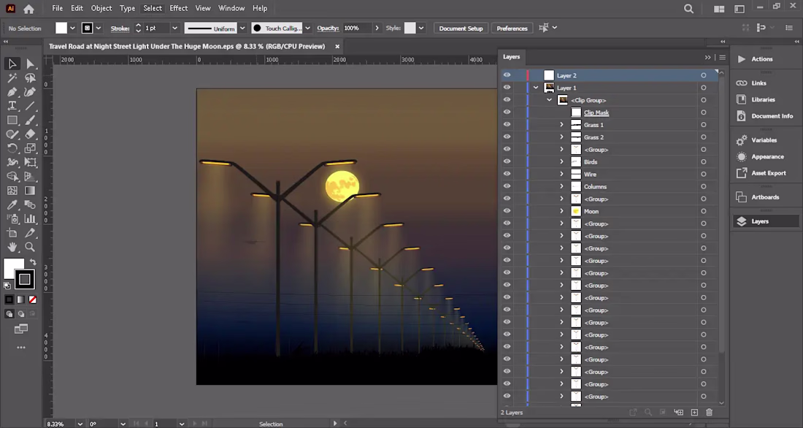The image size is (803, 428).
Task: Hide Layer 2 visibility eye
Action: click(x=507, y=75)
